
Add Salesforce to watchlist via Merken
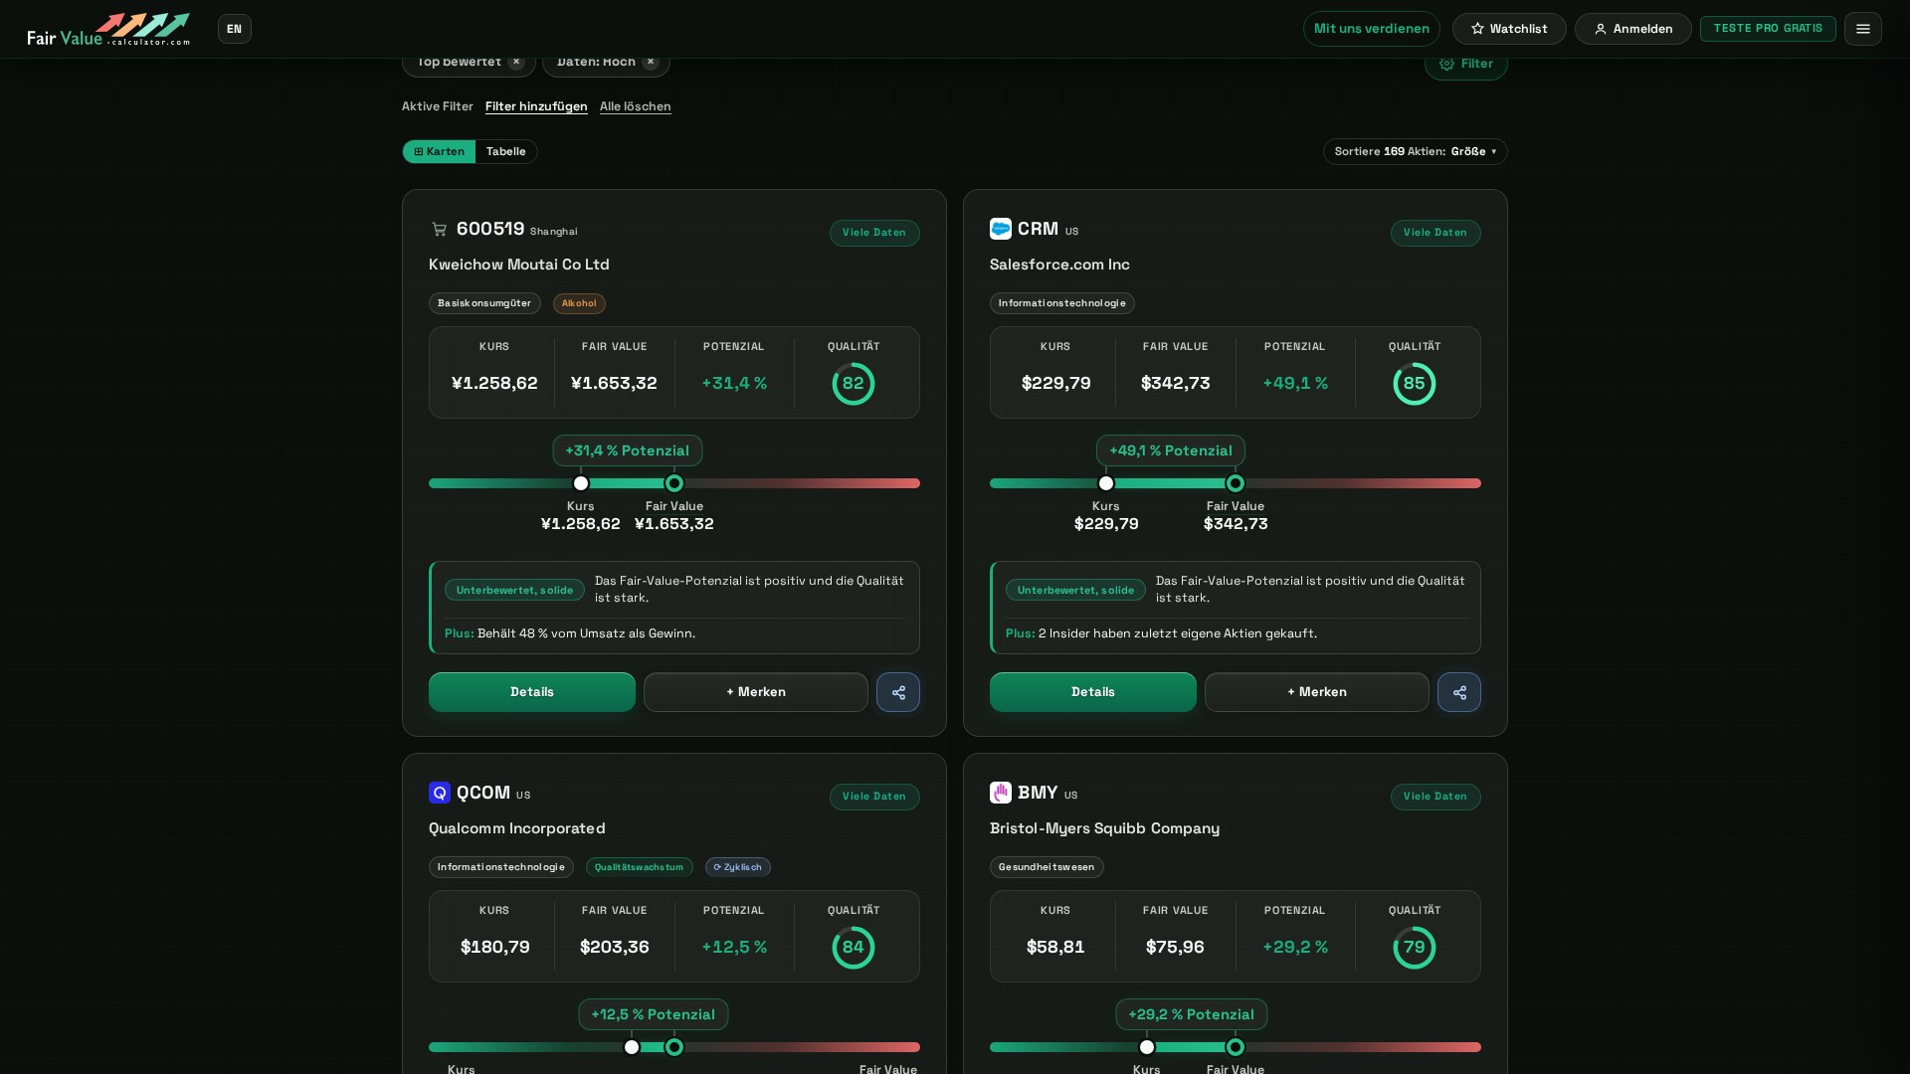pyautogui.click(x=1316, y=692)
